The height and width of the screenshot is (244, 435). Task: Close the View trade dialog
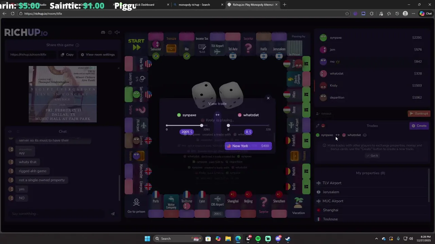point(268,98)
